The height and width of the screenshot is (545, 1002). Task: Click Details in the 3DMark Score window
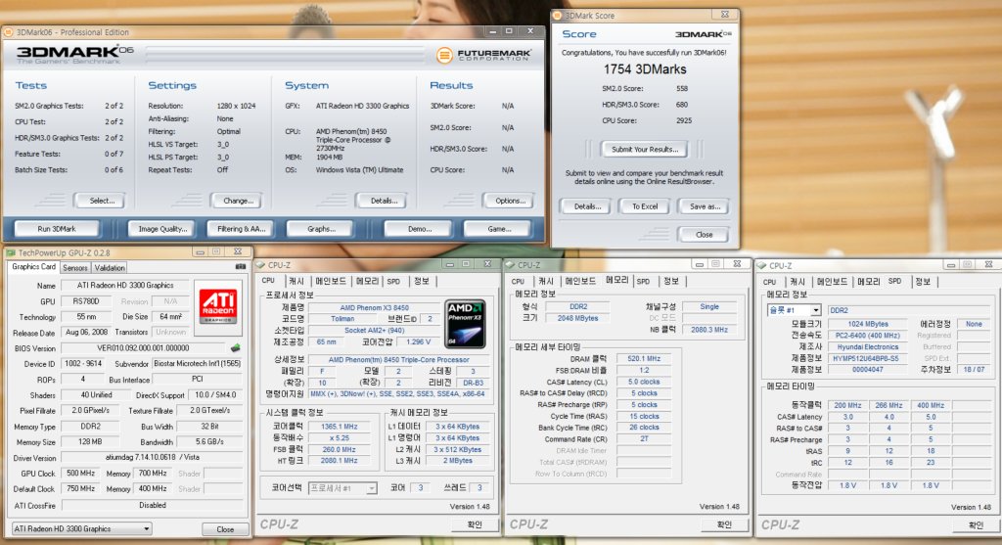(x=586, y=206)
